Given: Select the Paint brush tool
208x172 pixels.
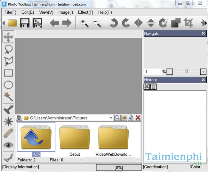Looking at the screenshot, I should point(9,158).
